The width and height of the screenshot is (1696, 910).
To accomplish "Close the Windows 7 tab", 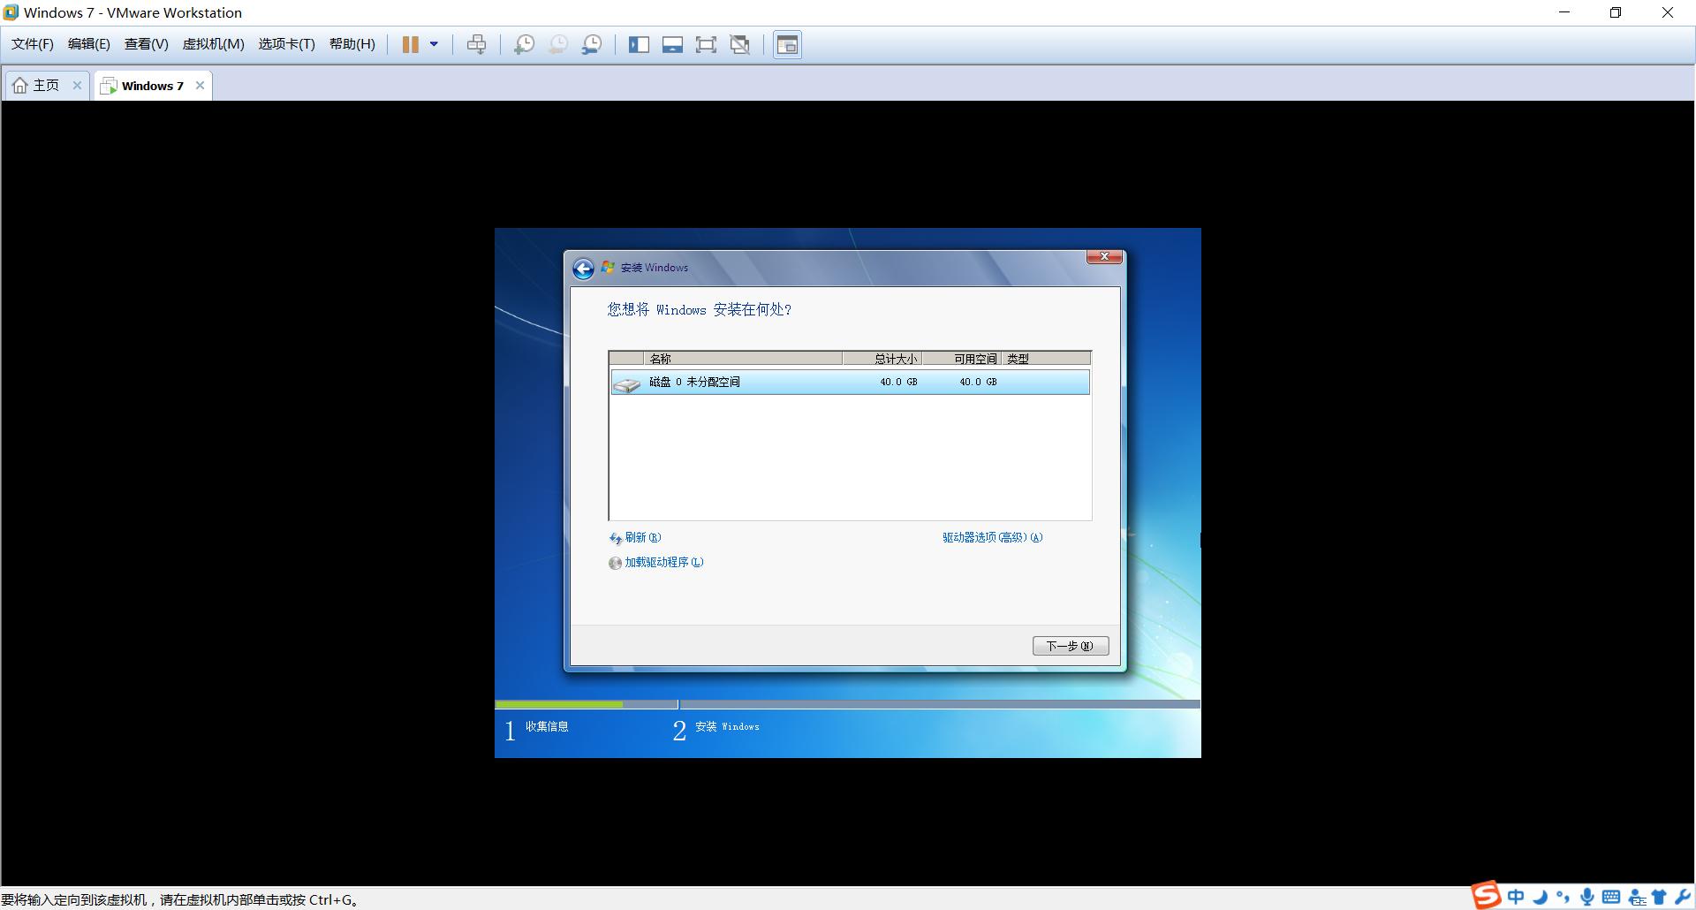I will click(201, 86).
